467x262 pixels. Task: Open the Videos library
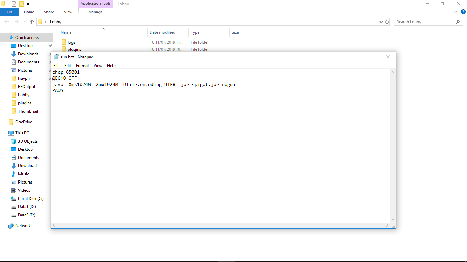(x=24, y=190)
